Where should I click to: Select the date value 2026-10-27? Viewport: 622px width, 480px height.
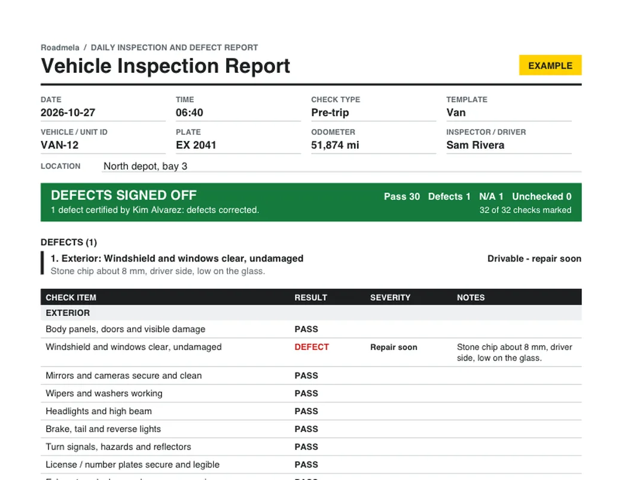[x=68, y=112]
